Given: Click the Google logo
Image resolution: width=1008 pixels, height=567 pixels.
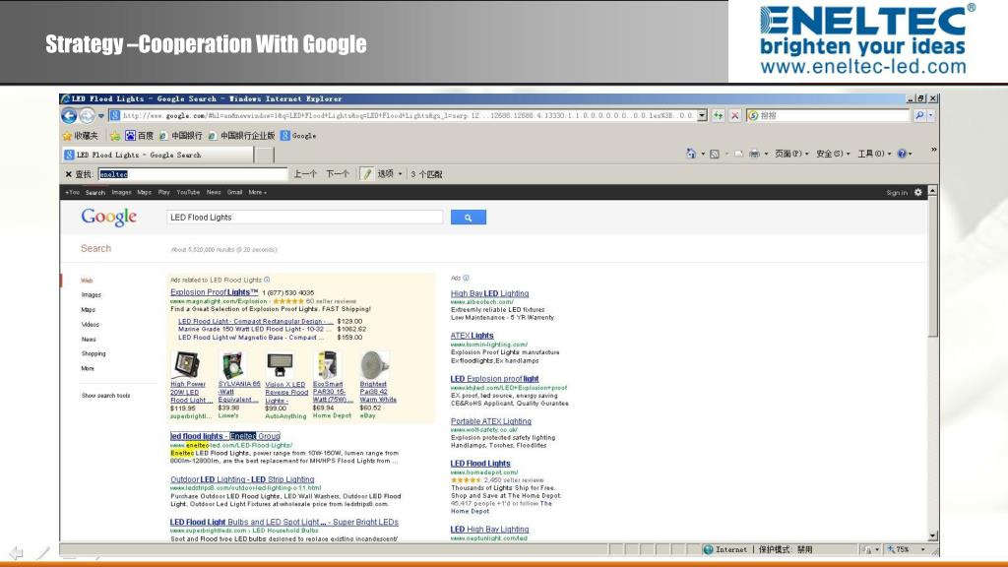Looking at the screenshot, I should (108, 218).
